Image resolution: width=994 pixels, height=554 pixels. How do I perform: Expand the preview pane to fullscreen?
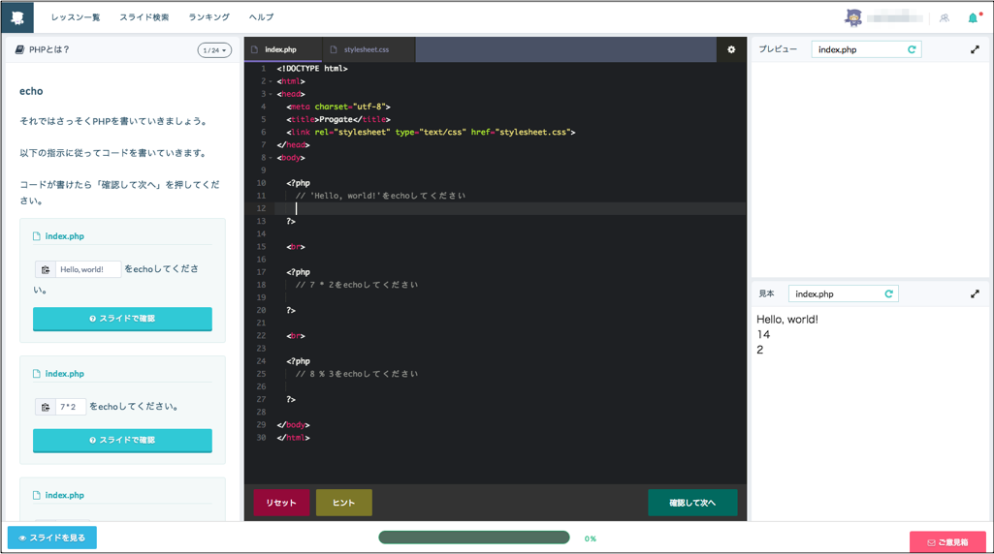pos(975,49)
